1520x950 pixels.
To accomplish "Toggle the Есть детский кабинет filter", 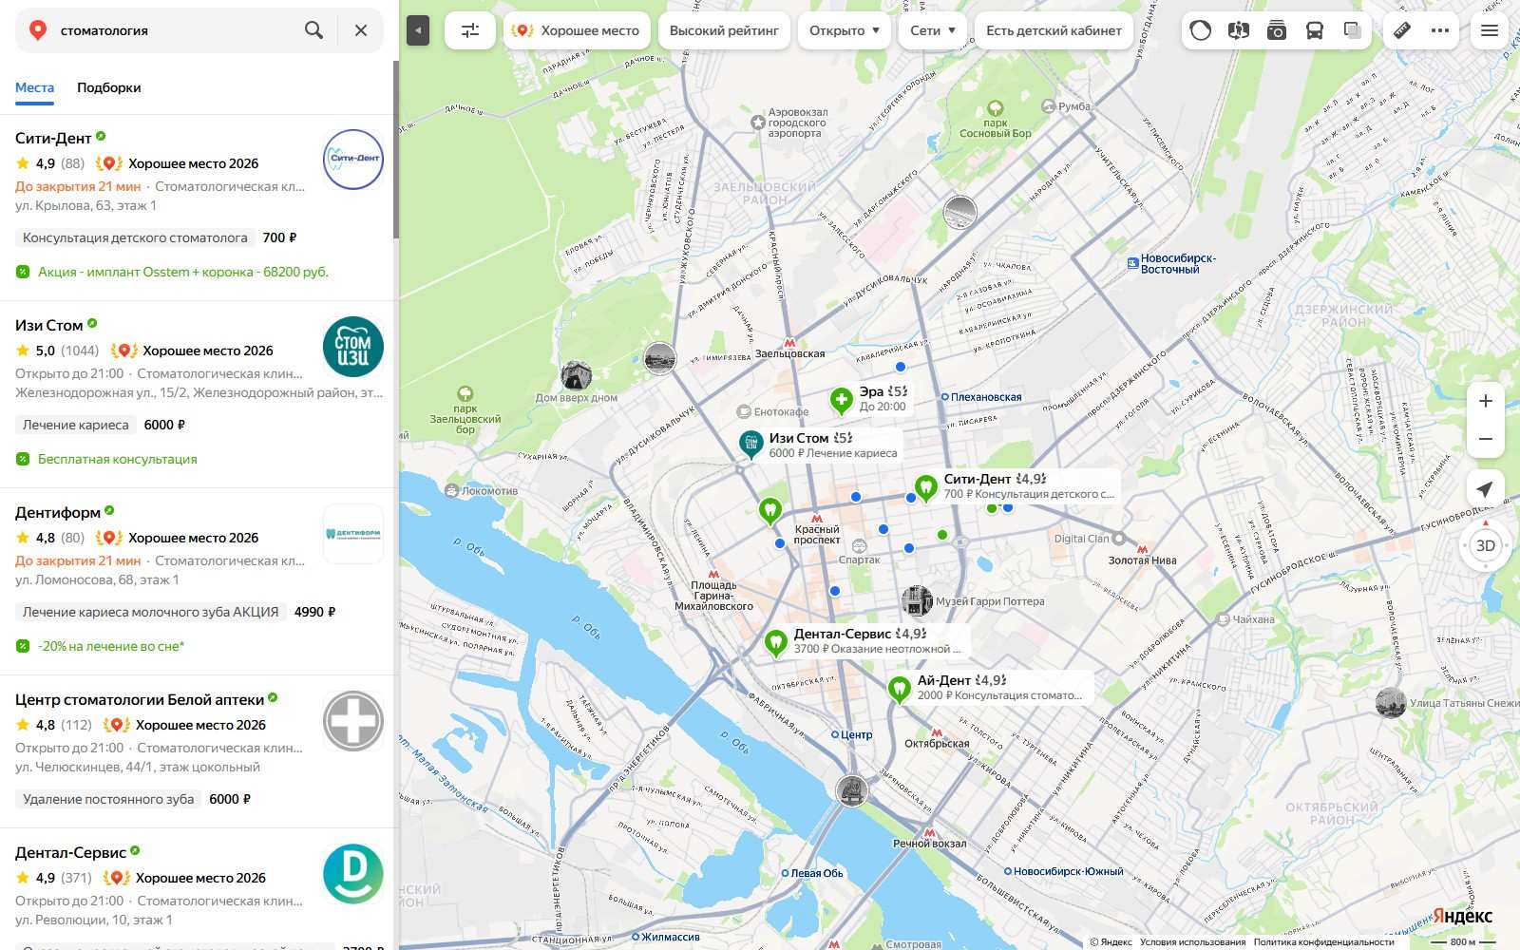I will click(1054, 30).
